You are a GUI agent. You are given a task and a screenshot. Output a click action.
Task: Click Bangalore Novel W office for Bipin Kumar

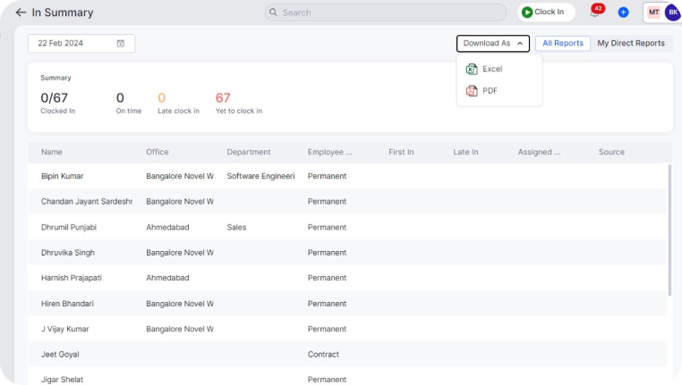[x=180, y=176]
